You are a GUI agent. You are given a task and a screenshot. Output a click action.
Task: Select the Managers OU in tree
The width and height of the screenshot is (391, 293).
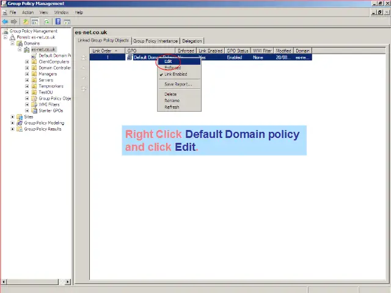click(47, 74)
